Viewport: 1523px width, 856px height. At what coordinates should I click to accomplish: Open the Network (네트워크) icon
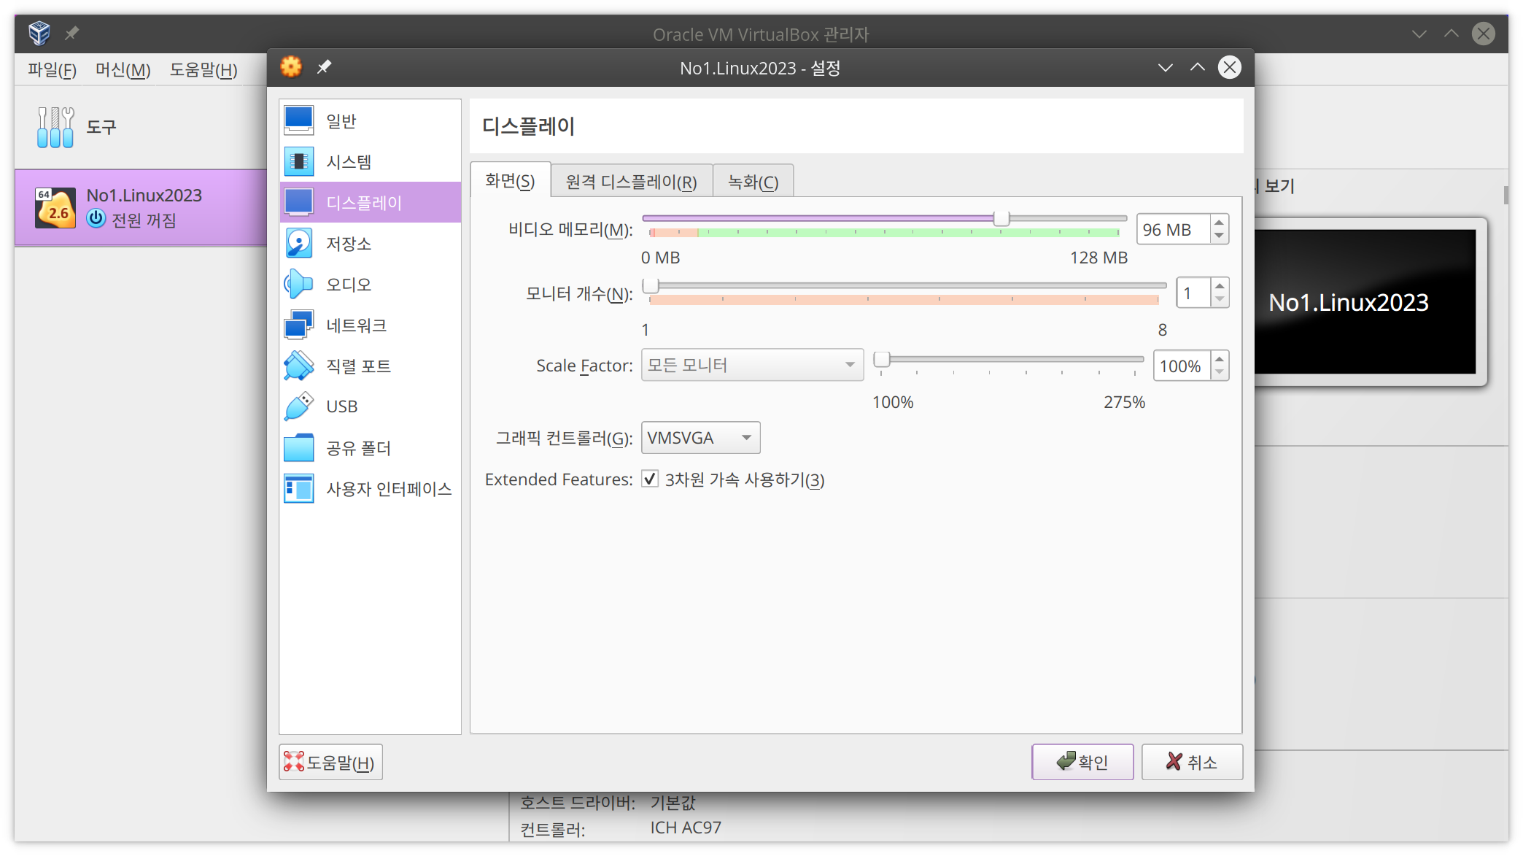click(x=298, y=325)
